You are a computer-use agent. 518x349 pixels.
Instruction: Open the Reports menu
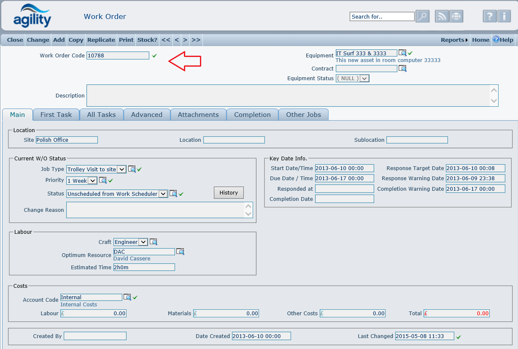tap(454, 40)
